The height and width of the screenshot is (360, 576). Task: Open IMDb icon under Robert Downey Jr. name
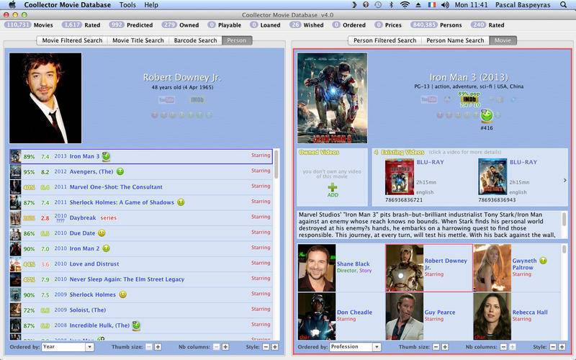point(197,99)
